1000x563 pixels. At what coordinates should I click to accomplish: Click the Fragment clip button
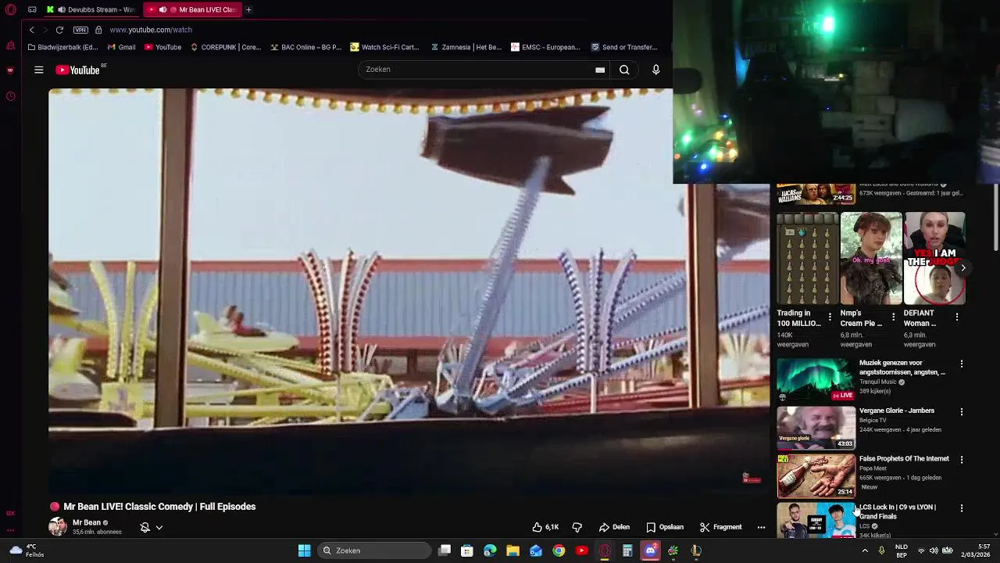click(721, 527)
